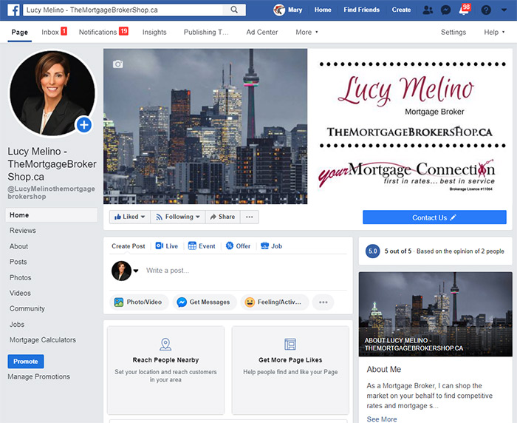
Task: Click the Facebook logo icon
Action: tap(13, 10)
